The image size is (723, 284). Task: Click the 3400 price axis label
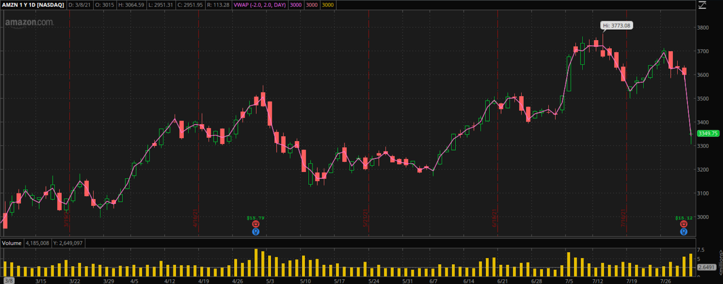click(x=703, y=122)
